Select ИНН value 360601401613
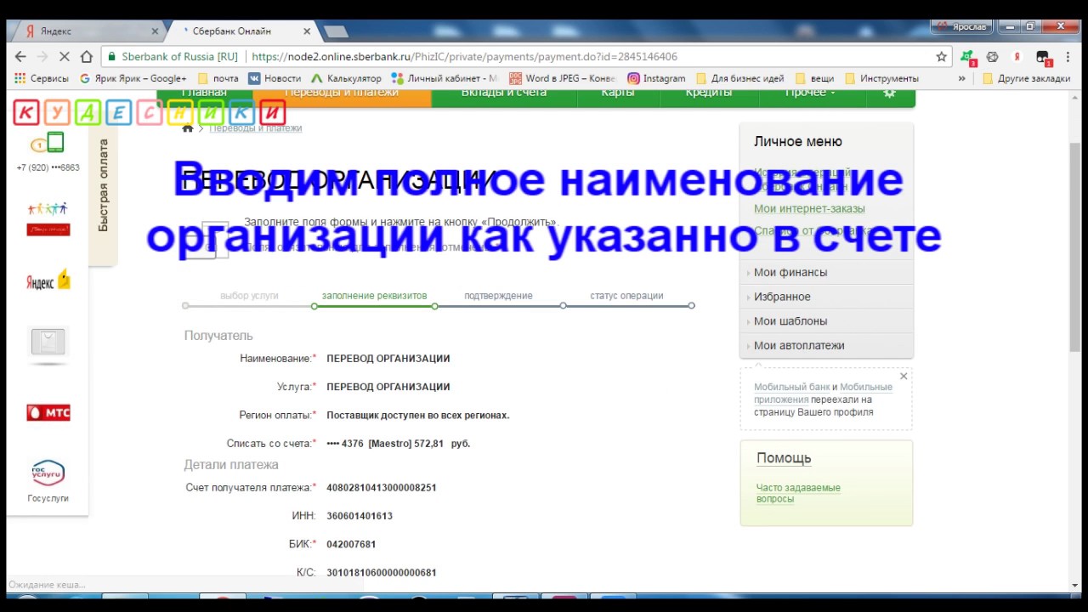Image resolution: width=1088 pixels, height=612 pixels. click(x=360, y=516)
